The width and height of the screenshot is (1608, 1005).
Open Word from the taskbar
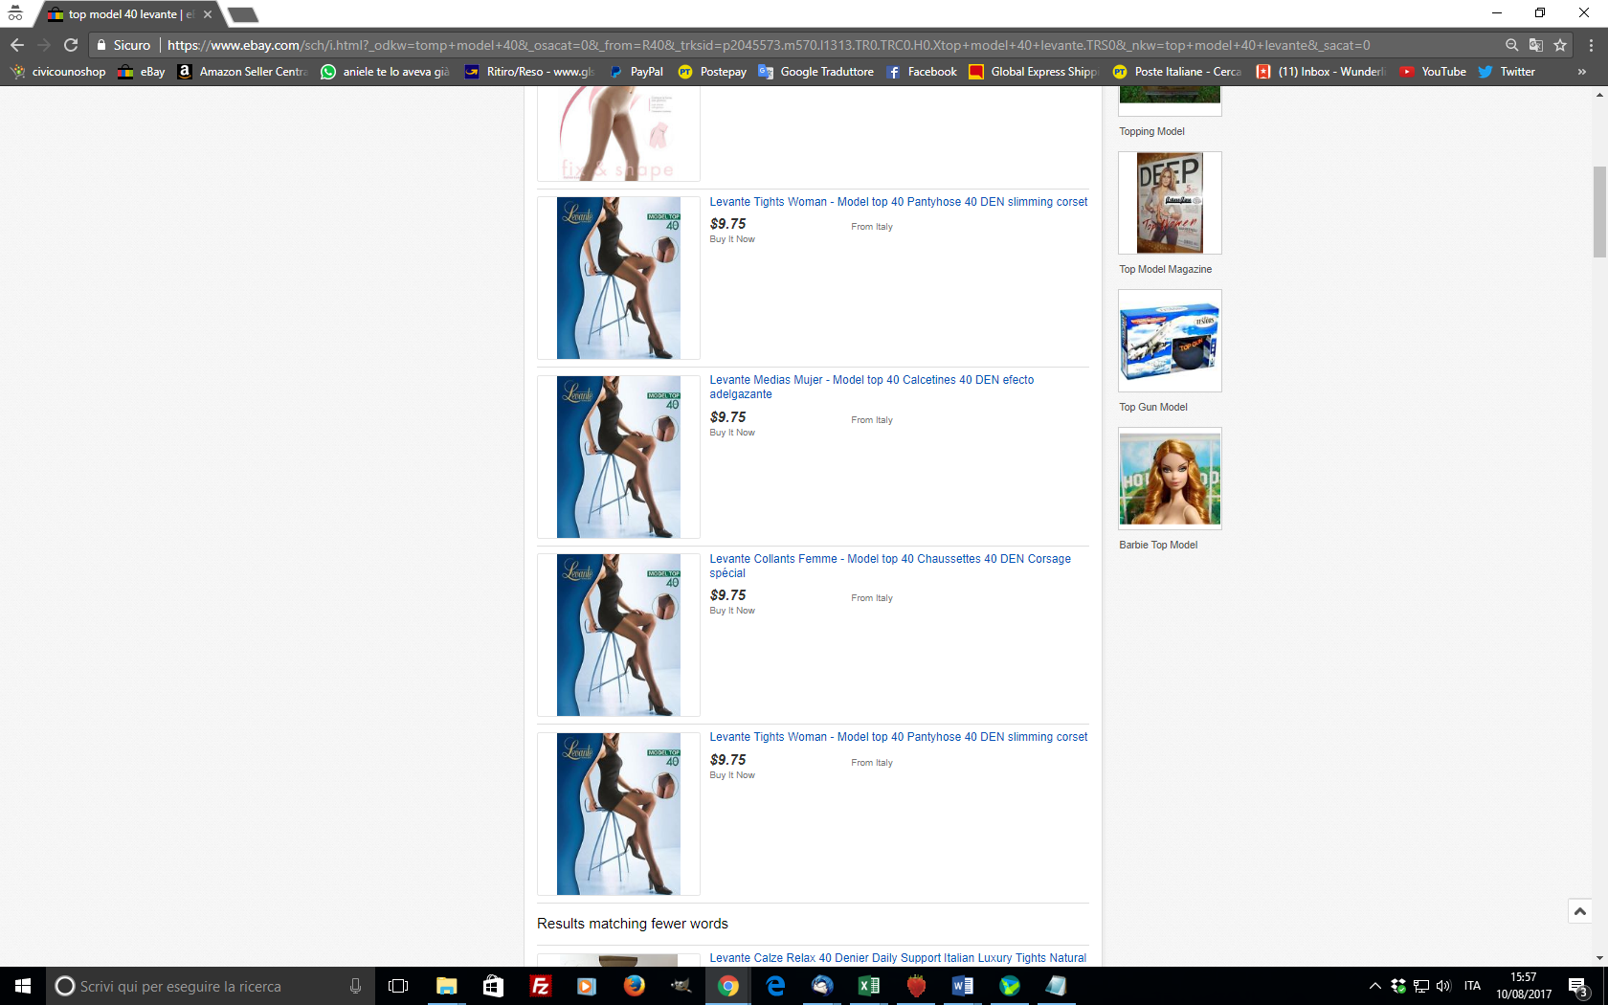click(x=963, y=986)
